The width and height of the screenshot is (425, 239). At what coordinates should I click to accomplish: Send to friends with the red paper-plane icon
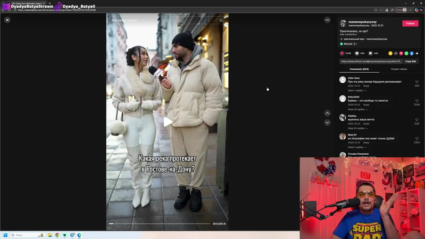pos(401,53)
